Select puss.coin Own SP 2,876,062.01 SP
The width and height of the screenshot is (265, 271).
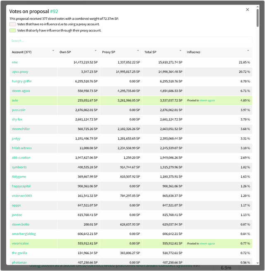[86, 110]
